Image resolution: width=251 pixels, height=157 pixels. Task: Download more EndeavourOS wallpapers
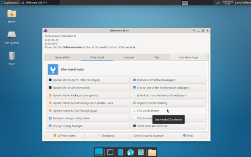pyautogui.click(x=169, y=95)
